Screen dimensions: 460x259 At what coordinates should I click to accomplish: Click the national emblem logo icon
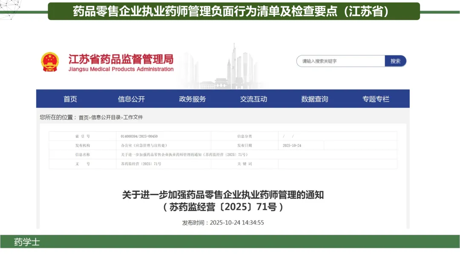coord(50,62)
